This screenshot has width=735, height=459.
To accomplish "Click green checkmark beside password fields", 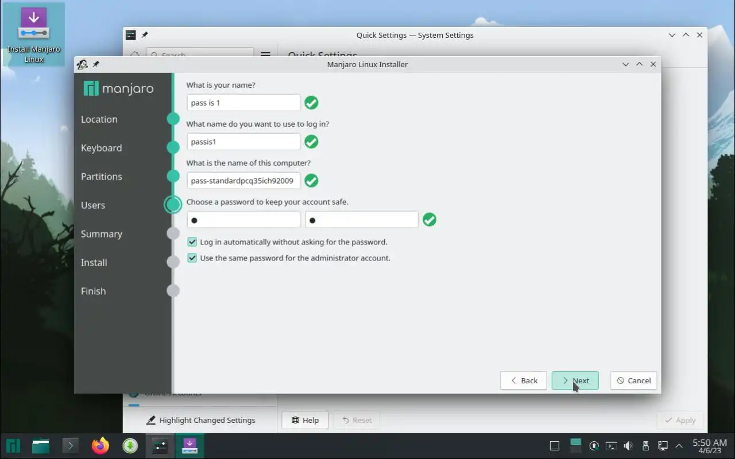I will pos(430,220).
